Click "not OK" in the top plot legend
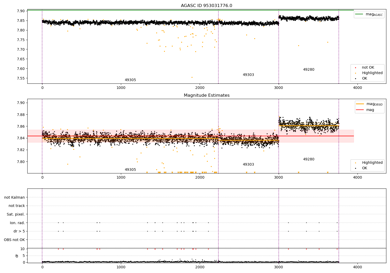This screenshot has height=273, width=390. [x=368, y=68]
